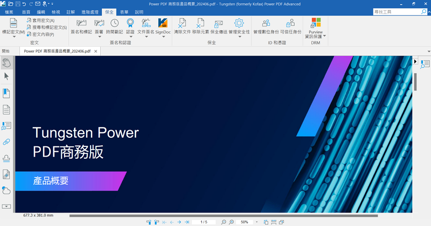Click 搜尋和標記密文(S) button
Screen dimensions: 431x226
[46, 27]
